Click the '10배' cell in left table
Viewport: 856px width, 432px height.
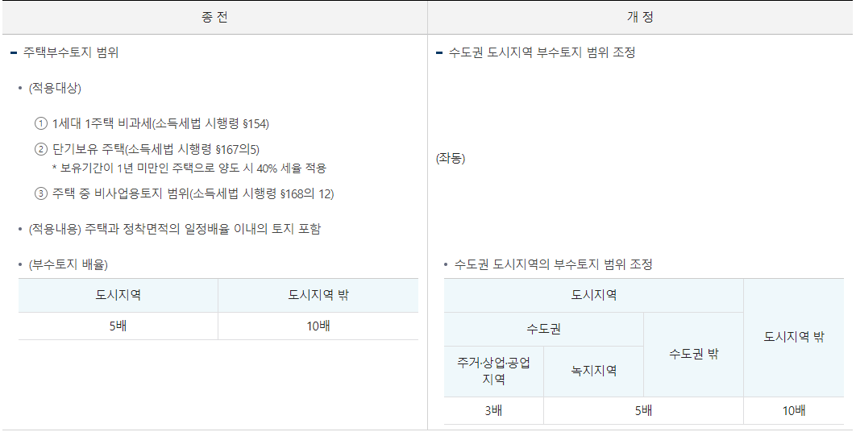[318, 326]
